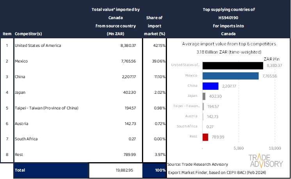Screen dimensions: 291x179
Task: Click the Competitor(s) column header
Action: point(29,34)
